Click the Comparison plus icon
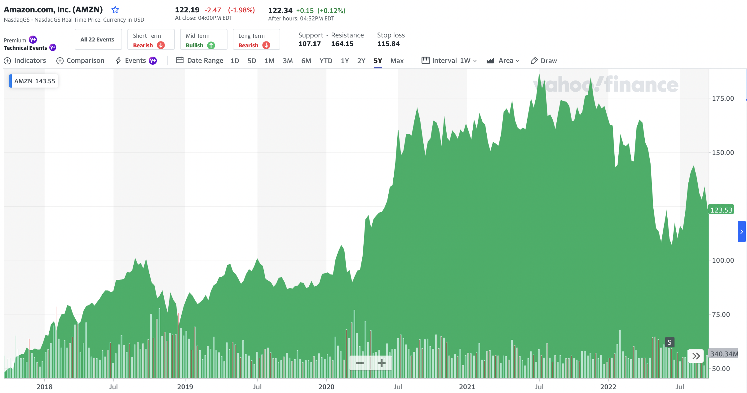Viewport: 747px width, 393px height. (60, 61)
